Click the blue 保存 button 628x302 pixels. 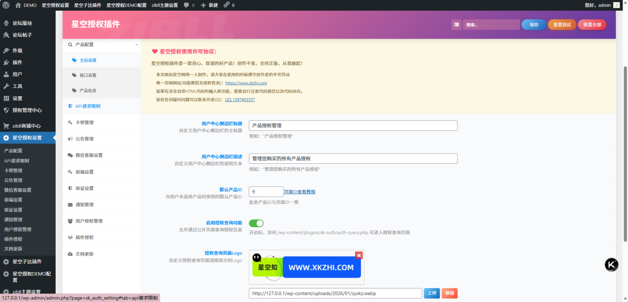[534, 25]
